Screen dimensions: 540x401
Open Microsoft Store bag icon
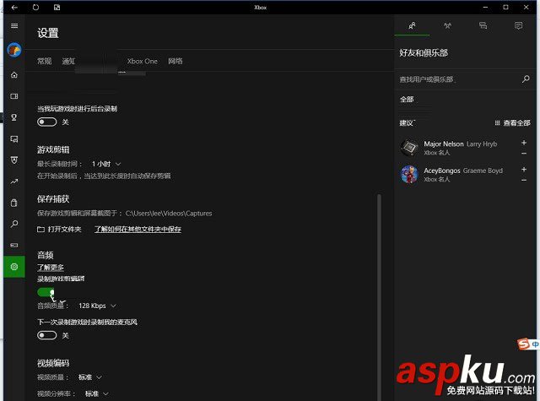tap(14, 203)
